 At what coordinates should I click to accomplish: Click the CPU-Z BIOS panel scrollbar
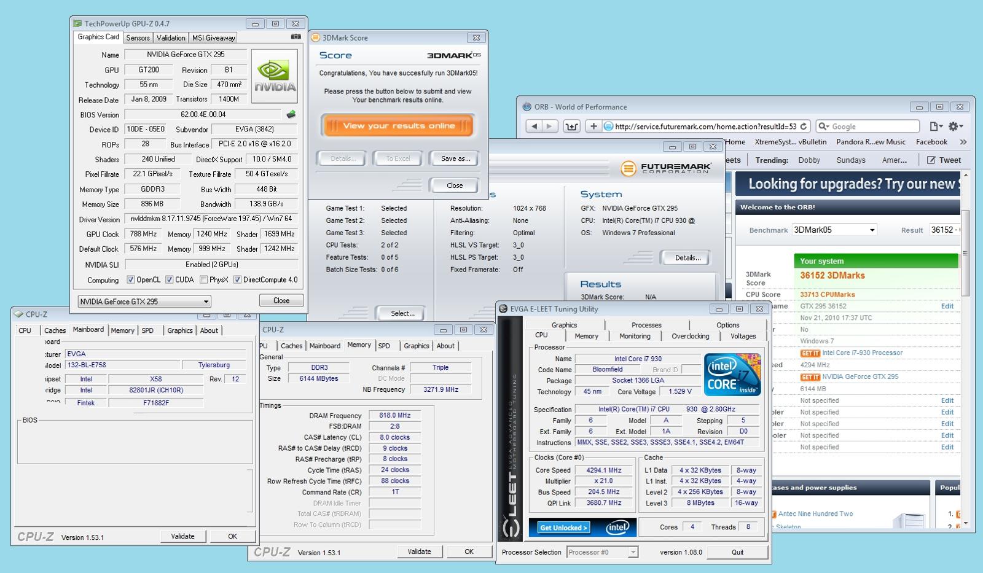click(x=249, y=491)
